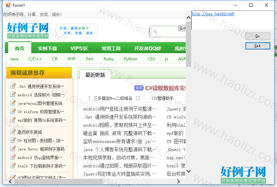Close the Form1 window
Screen dimensions: 277x187
(266, 5)
